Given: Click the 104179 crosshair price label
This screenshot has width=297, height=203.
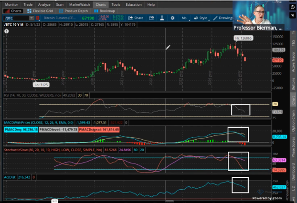Looking at the screenshot, I should tap(279, 50).
